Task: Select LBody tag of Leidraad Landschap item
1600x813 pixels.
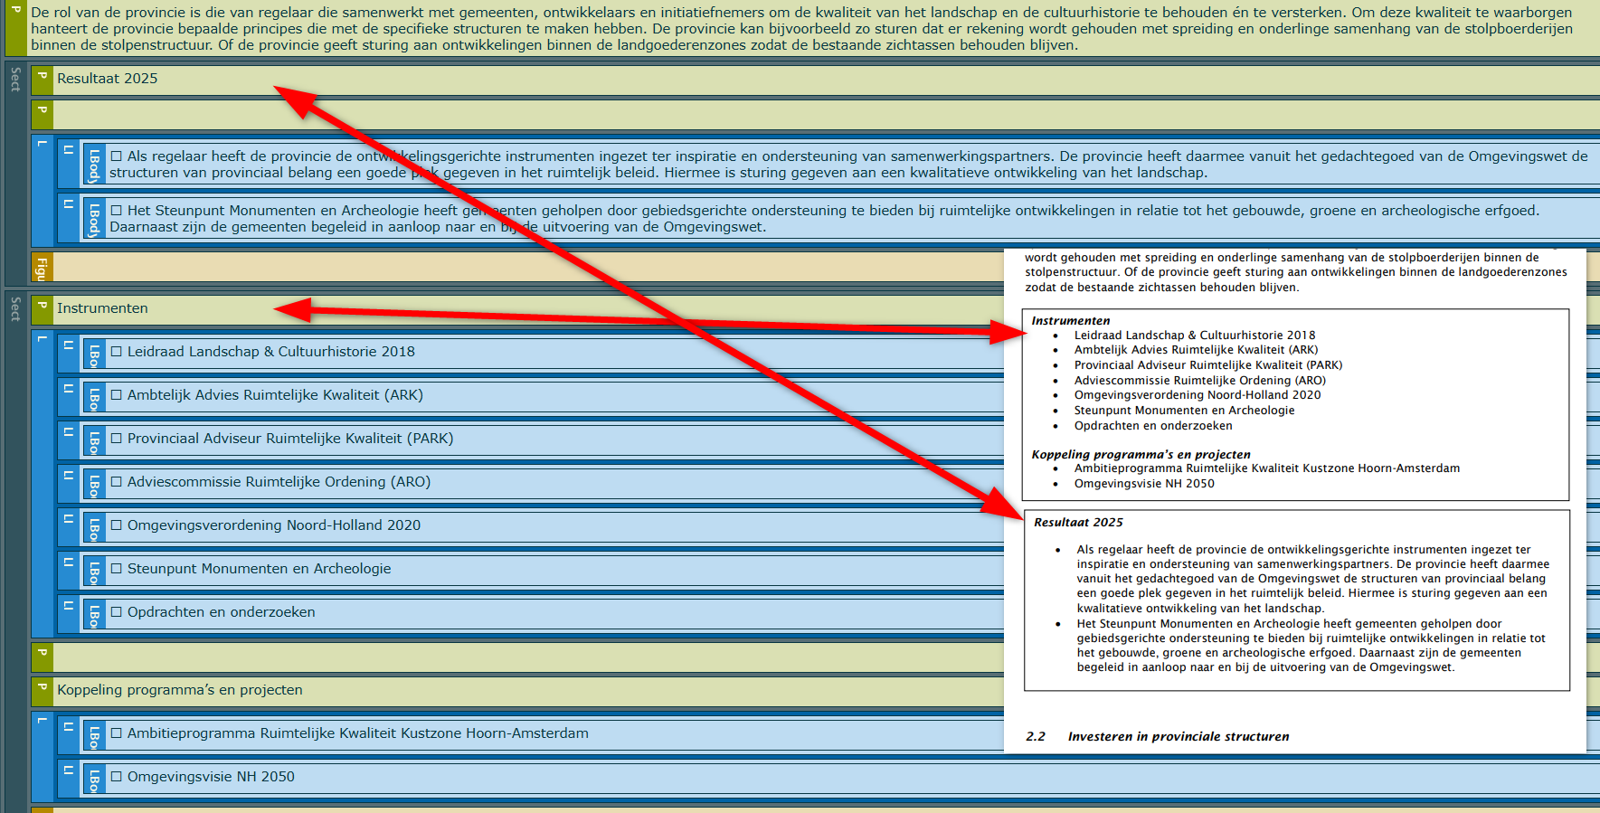Action: point(94,354)
